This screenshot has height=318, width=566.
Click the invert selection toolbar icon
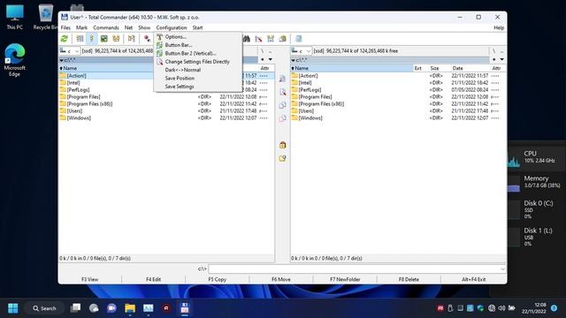pyautogui.click(x=132, y=39)
